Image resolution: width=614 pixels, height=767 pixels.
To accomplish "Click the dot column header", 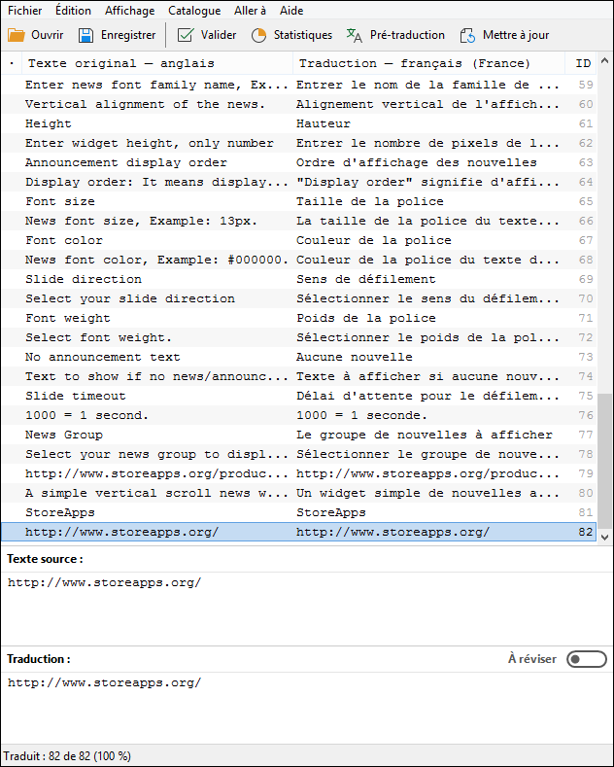I will coord(12,63).
